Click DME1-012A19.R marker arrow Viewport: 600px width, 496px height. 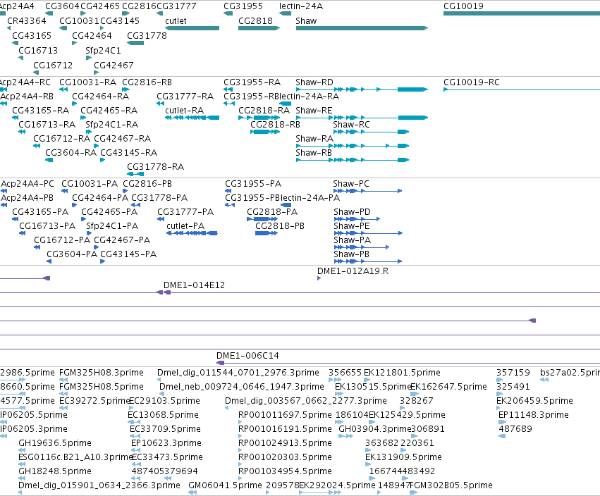(x=319, y=278)
